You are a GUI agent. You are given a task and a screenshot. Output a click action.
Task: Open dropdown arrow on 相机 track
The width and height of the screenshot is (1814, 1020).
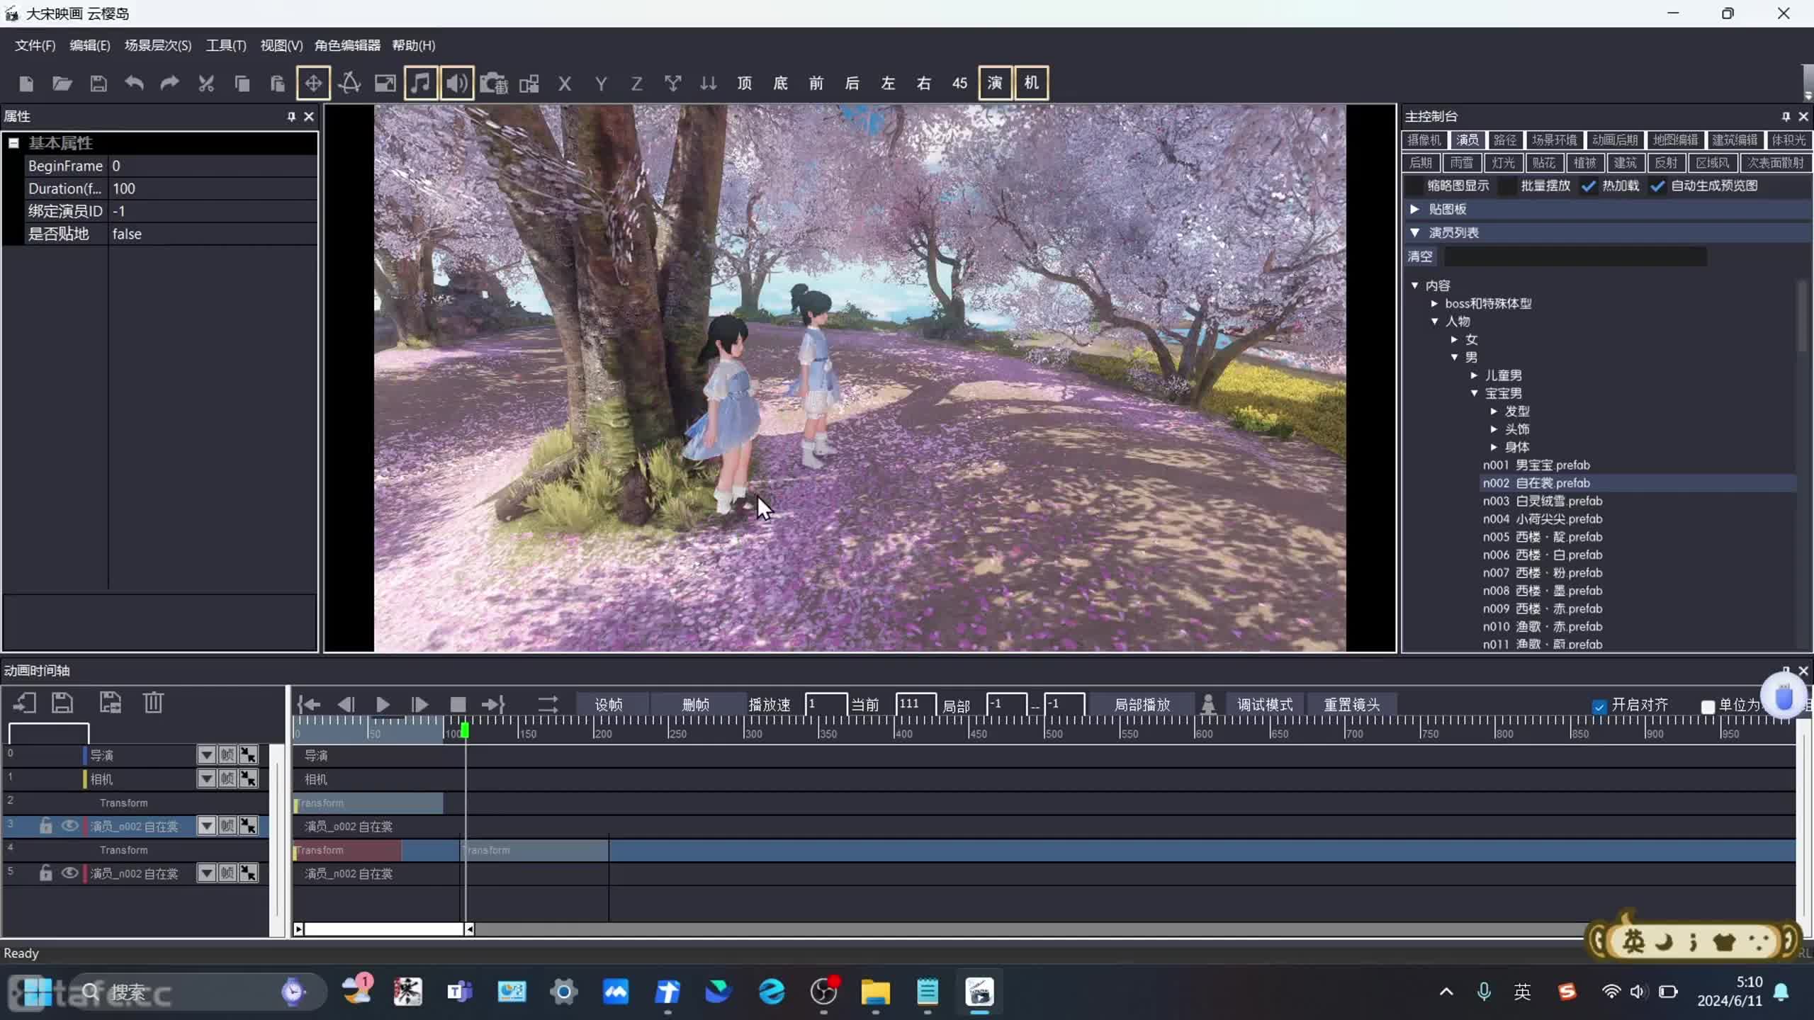click(206, 779)
